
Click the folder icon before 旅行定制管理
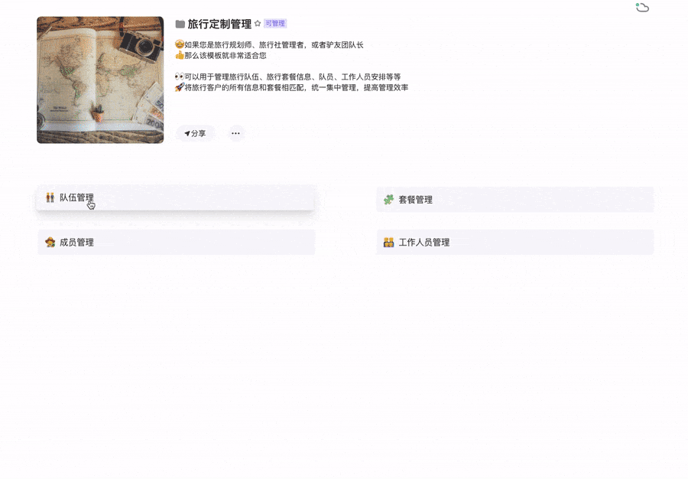180,24
